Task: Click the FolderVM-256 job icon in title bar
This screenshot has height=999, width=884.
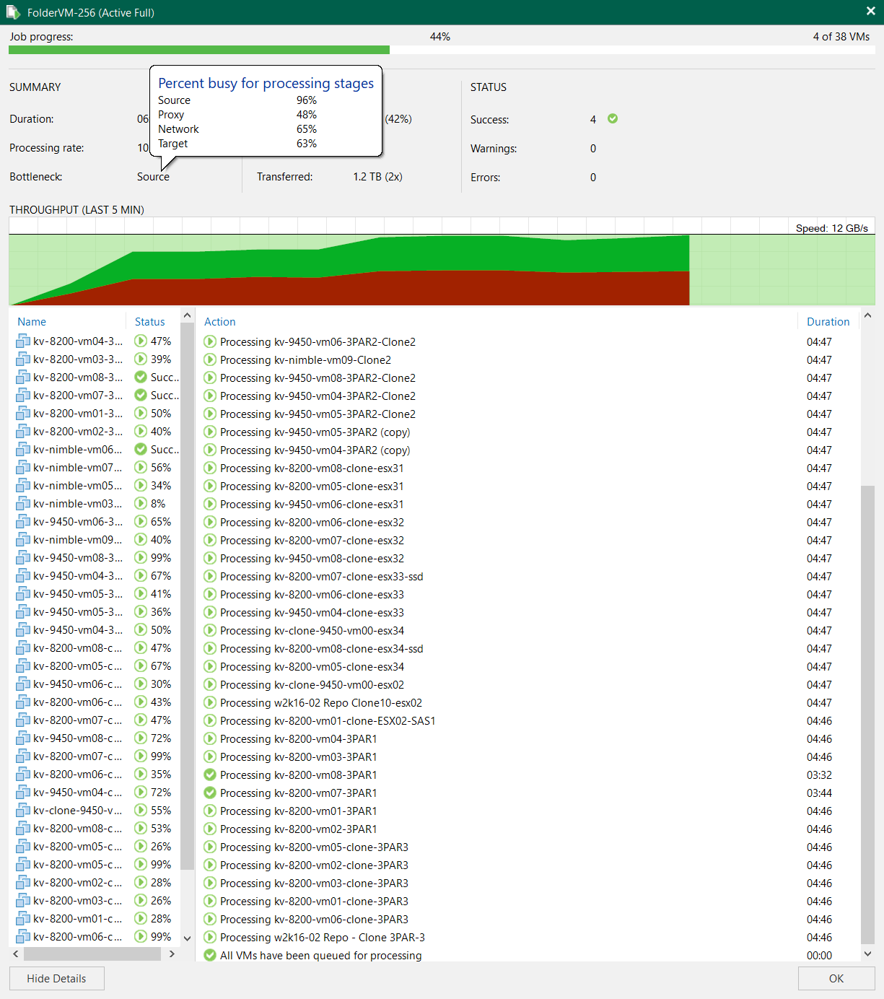Action: [13, 12]
